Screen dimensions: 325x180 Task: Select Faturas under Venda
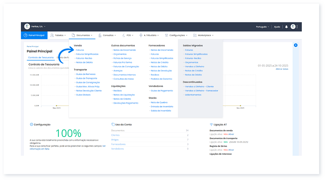pyautogui.click(x=80, y=50)
